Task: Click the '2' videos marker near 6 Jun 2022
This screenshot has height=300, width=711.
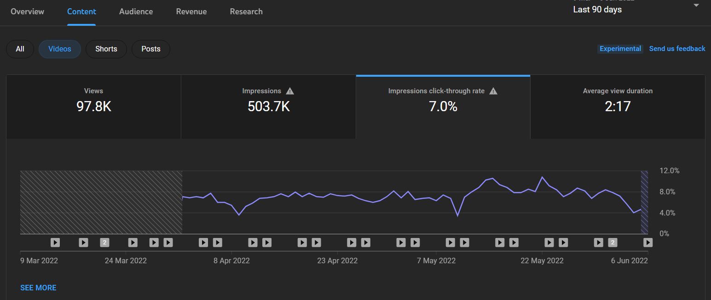Action: click(612, 242)
